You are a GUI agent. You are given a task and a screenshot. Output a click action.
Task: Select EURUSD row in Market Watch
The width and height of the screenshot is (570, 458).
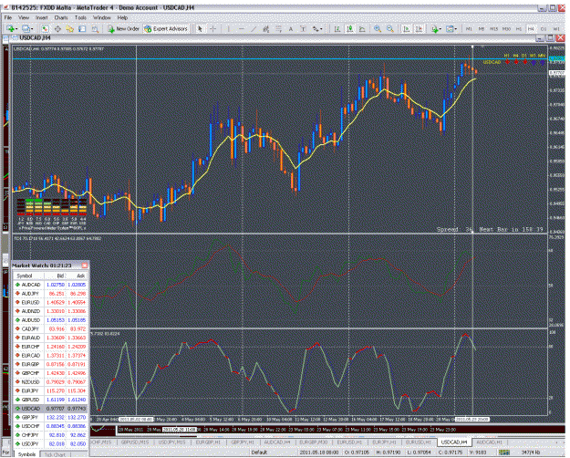point(50,302)
